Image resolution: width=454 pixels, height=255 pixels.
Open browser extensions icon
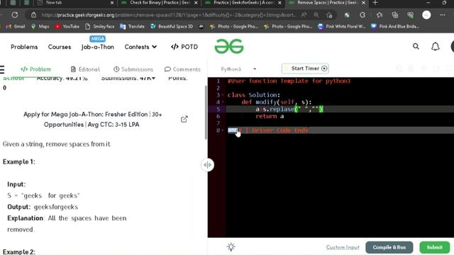[x=362, y=15]
